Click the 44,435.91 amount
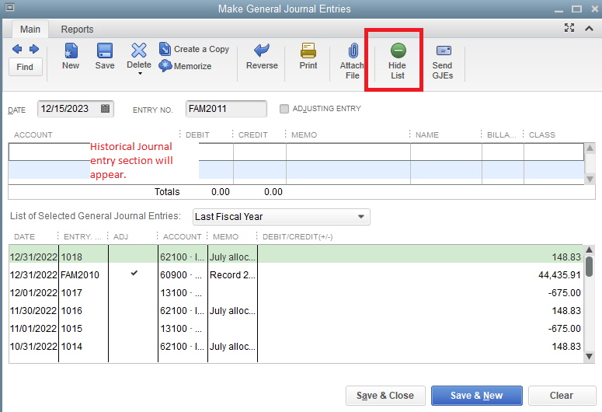Image resolution: width=602 pixels, height=412 pixels. tap(559, 275)
